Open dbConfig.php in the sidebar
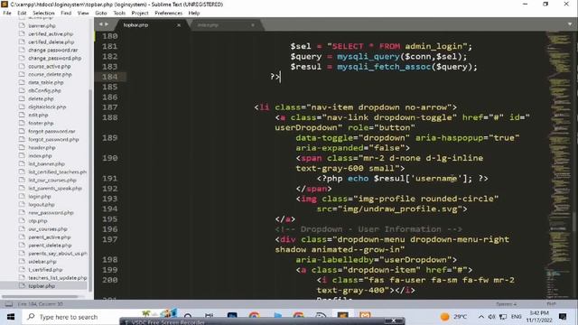 (44, 90)
